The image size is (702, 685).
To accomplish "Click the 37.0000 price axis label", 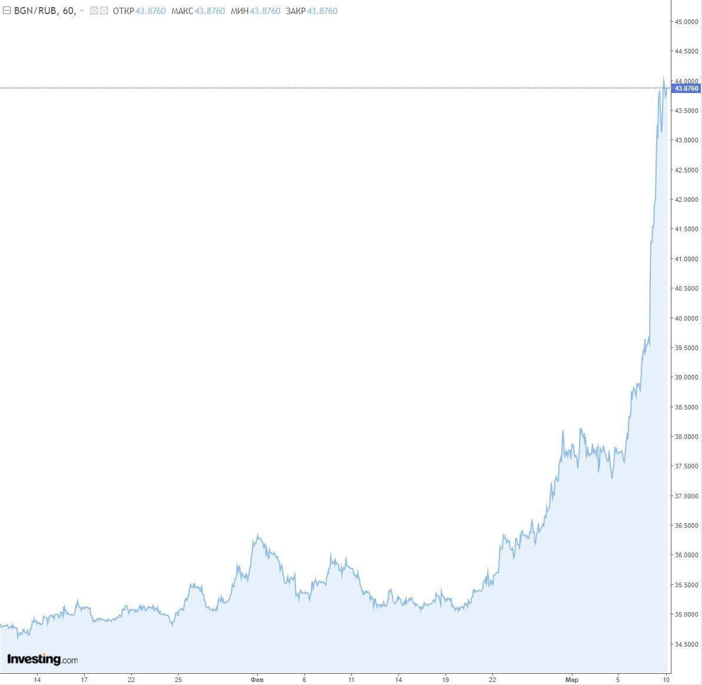I will click(686, 496).
